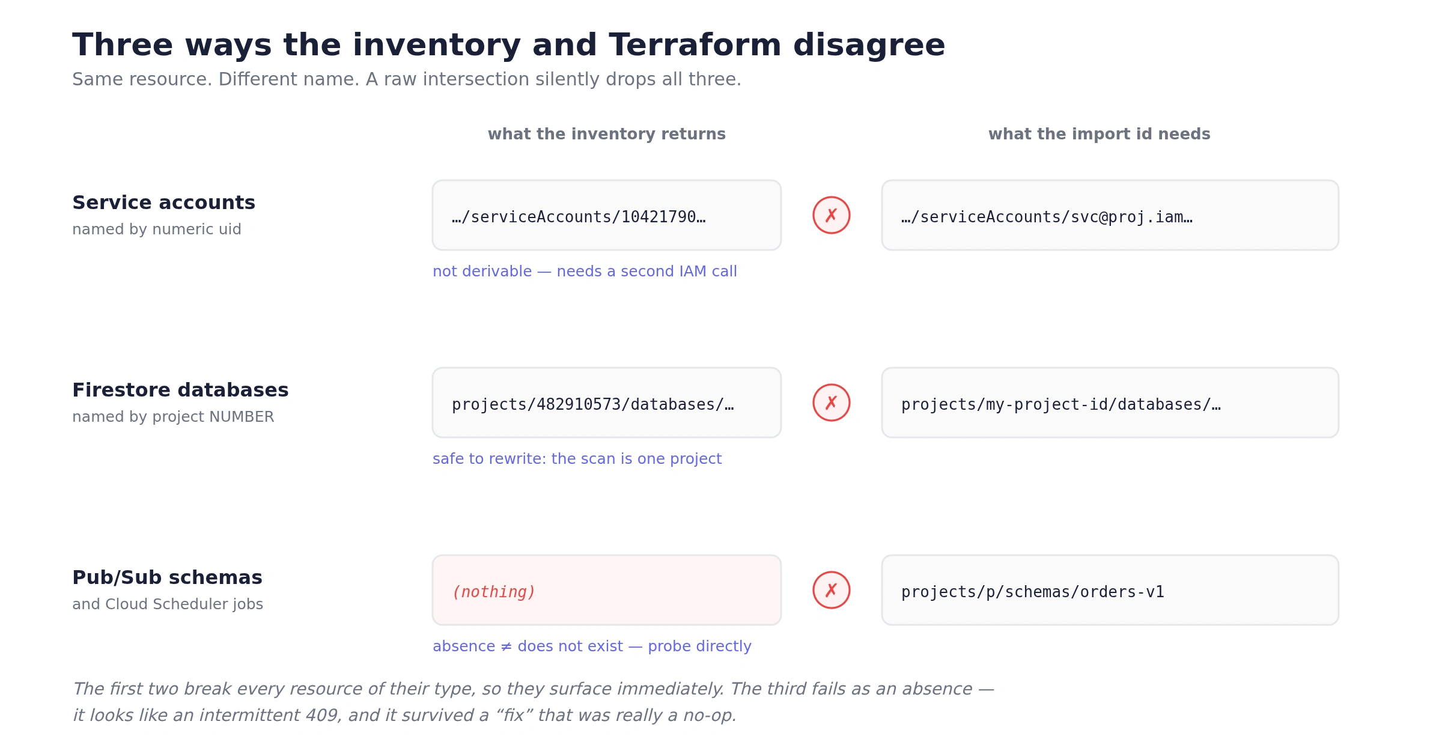
Task: Click 'absence ≠ does not exist — probe directly' note
Action: pos(592,646)
